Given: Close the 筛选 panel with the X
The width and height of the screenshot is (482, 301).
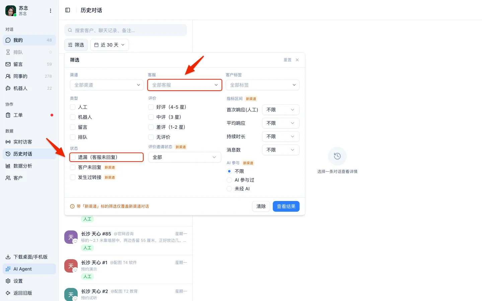Looking at the screenshot, I should pos(297,60).
